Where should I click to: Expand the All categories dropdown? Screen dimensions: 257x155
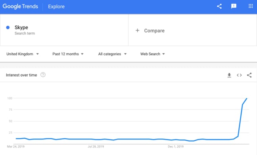[112, 54]
